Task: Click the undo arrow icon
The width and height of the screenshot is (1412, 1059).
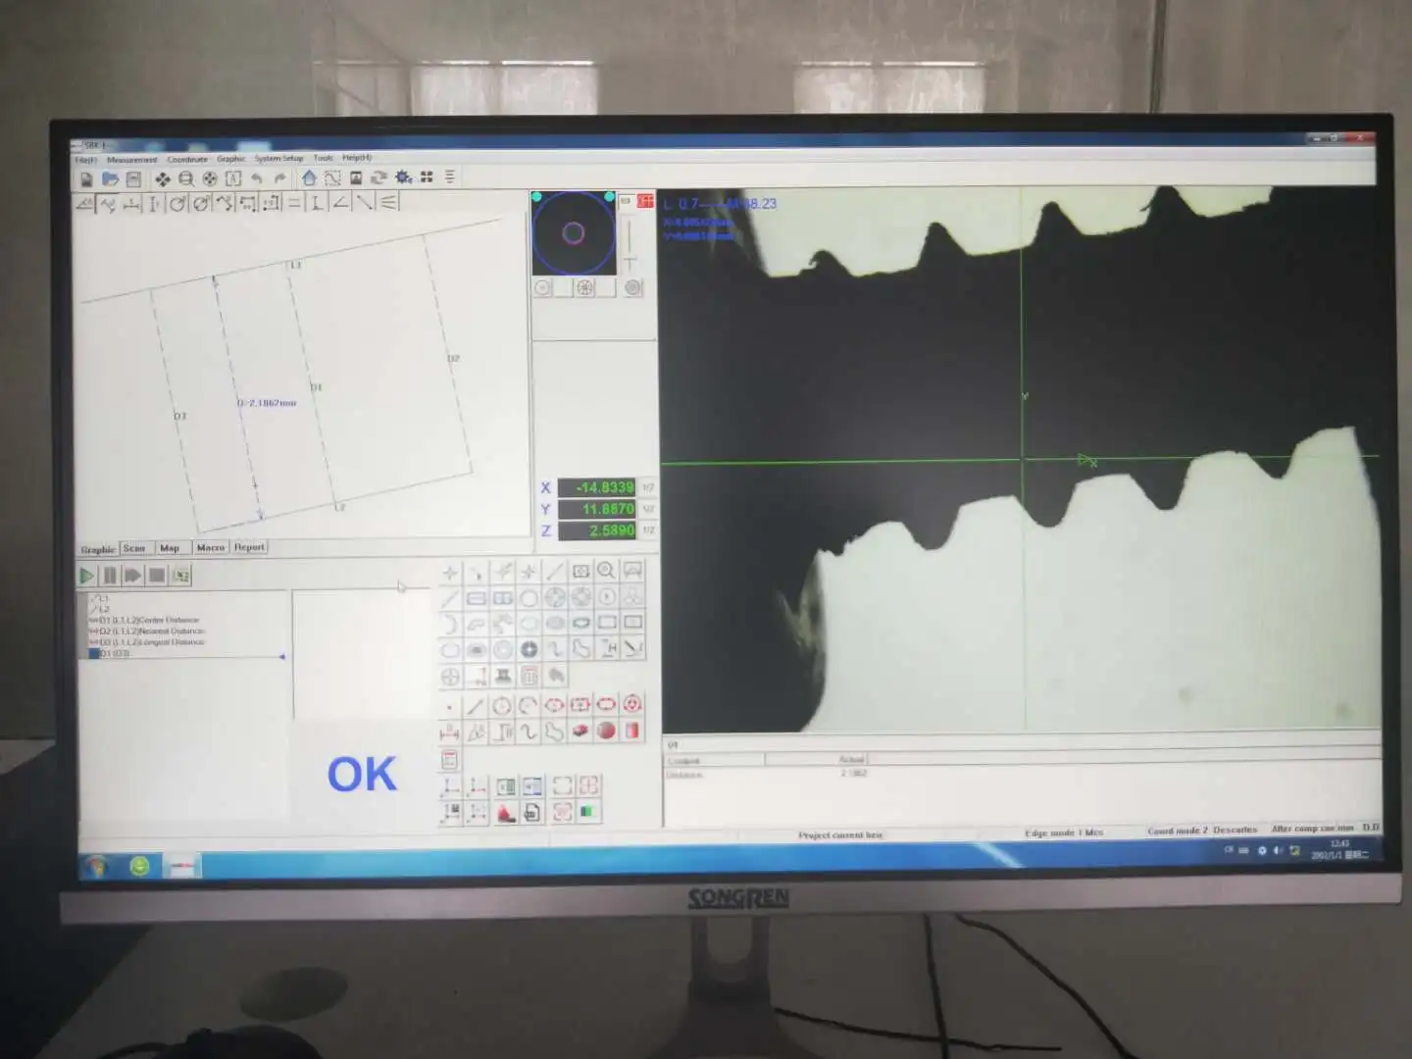Action: point(257,178)
